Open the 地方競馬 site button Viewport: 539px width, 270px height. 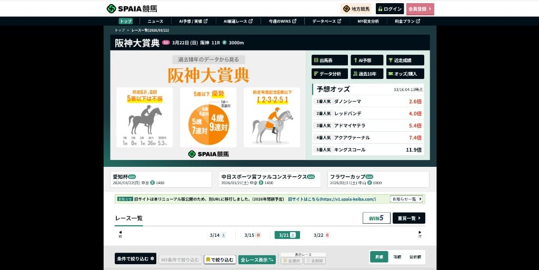click(356, 9)
